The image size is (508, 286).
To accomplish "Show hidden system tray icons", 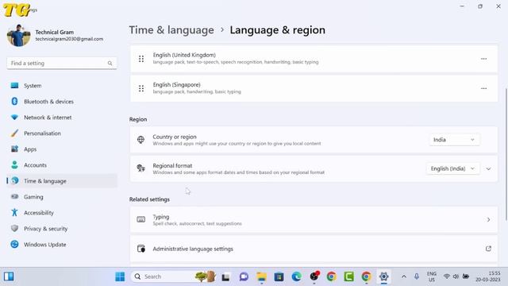I will [x=404, y=276].
